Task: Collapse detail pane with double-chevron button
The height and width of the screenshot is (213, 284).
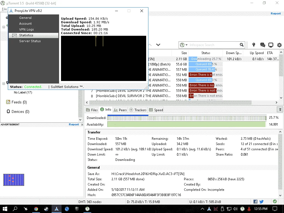Action: pos(280,109)
